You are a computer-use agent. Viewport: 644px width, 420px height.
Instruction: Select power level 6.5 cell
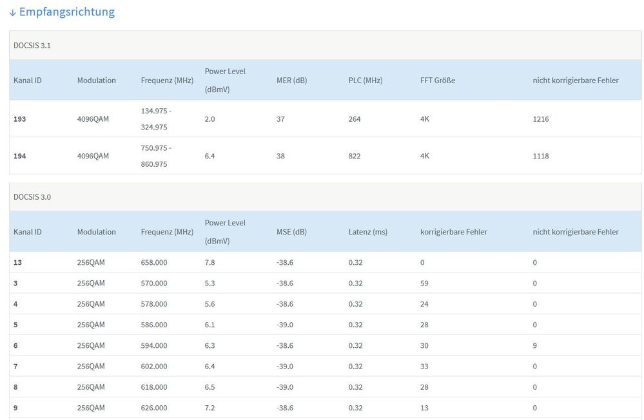tap(210, 387)
